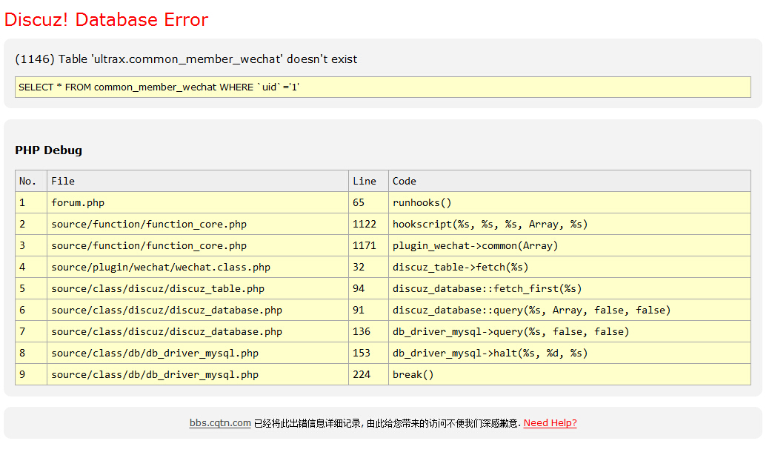Click the Need Help? link
The image size is (772, 458).
point(550,423)
